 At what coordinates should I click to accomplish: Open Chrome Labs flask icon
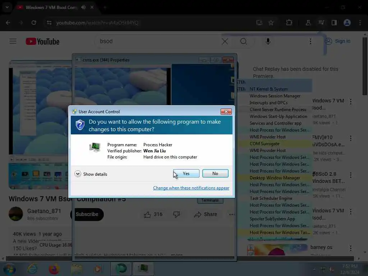pyautogui.click(x=308, y=23)
